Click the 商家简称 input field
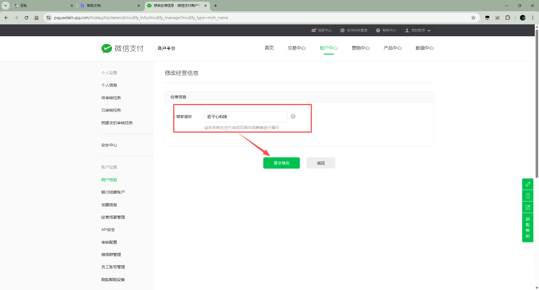 pyautogui.click(x=246, y=117)
